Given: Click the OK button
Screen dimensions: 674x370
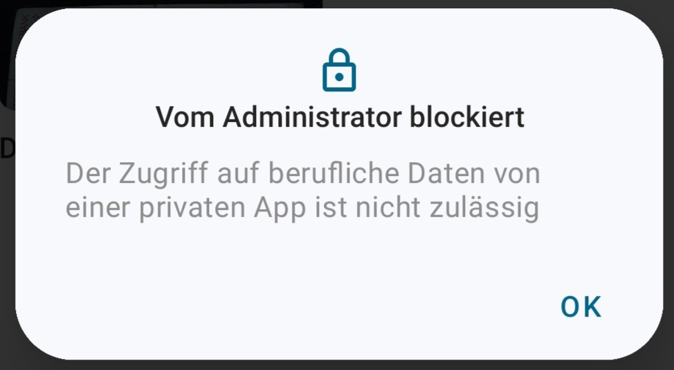Looking at the screenshot, I should (x=581, y=307).
